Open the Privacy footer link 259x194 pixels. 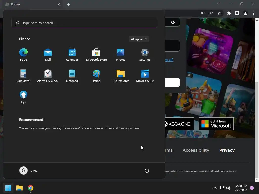(227, 150)
